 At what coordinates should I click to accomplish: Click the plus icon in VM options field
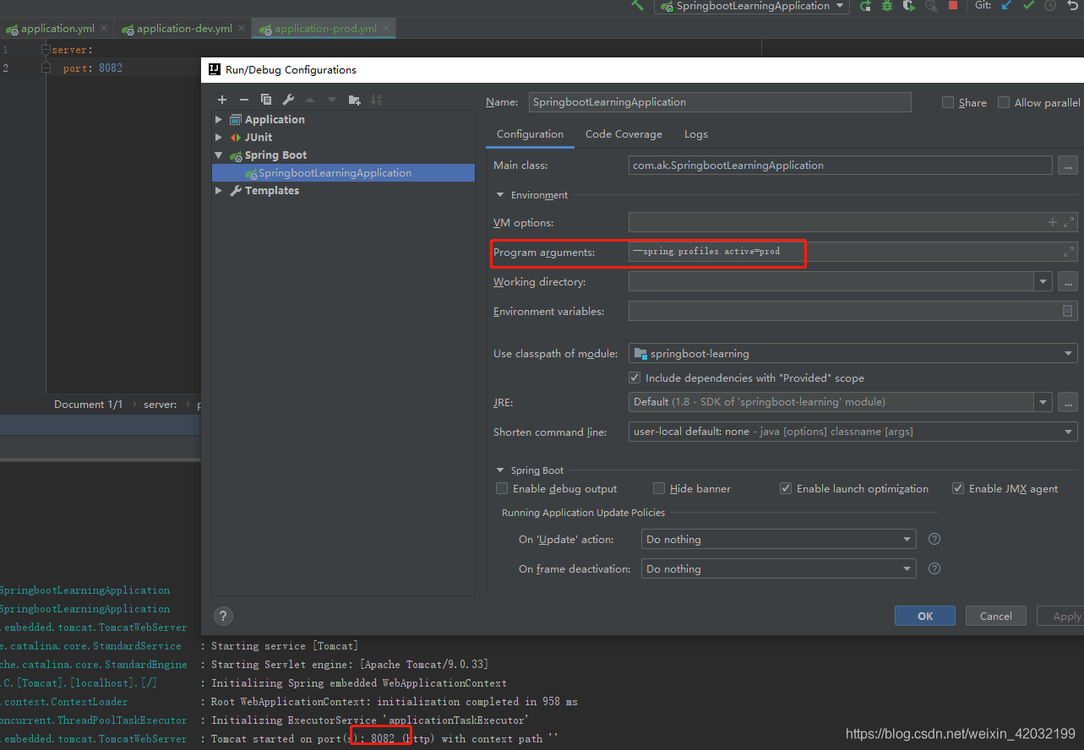coord(1053,222)
